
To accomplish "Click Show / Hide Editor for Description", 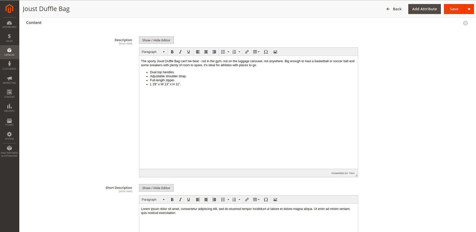I will click(x=156, y=40).
